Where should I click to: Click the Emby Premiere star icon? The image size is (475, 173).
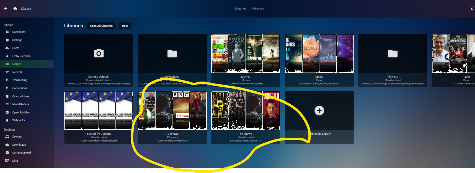(7, 56)
